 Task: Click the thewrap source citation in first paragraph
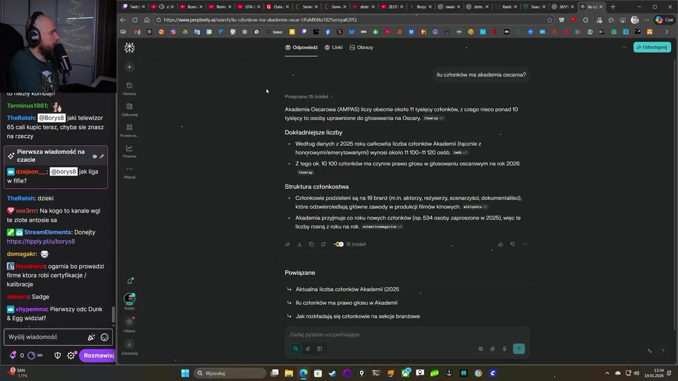(x=433, y=119)
